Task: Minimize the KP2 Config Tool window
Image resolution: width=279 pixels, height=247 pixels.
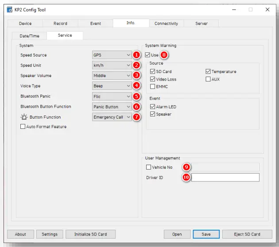Action: (x=234, y=10)
